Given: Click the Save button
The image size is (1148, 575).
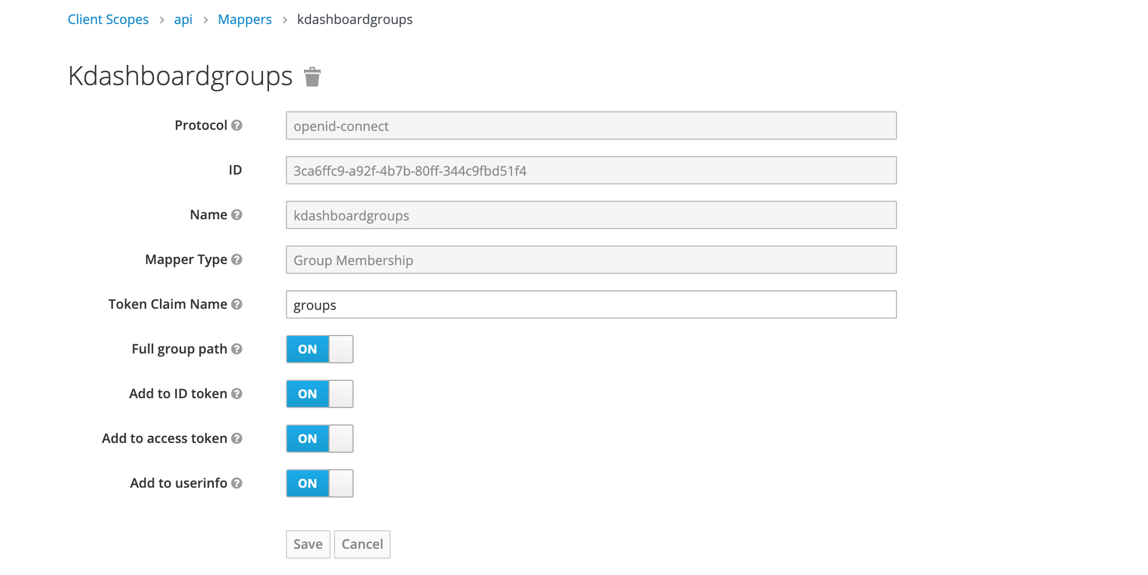Looking at the screenshot, I should 308,544.
